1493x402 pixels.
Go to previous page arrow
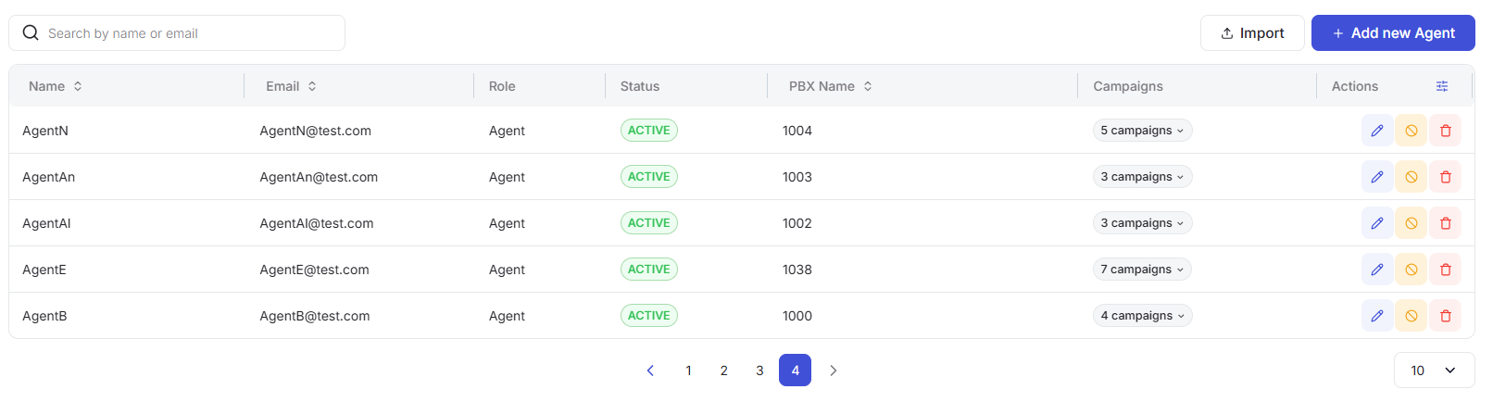tap(650, 371)
